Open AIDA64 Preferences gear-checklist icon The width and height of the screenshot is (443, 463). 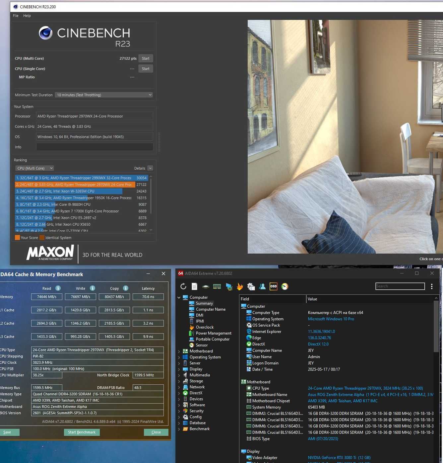pyautogui.click(x=251, y=286)
